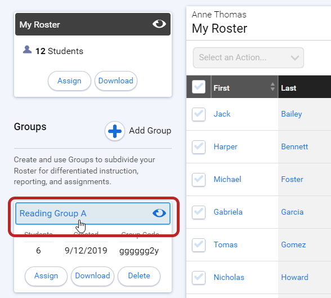Open the Select an Action dropdown
Image resolution: width=331 pixels, height=298 pixels.
[x=248, y=57]
